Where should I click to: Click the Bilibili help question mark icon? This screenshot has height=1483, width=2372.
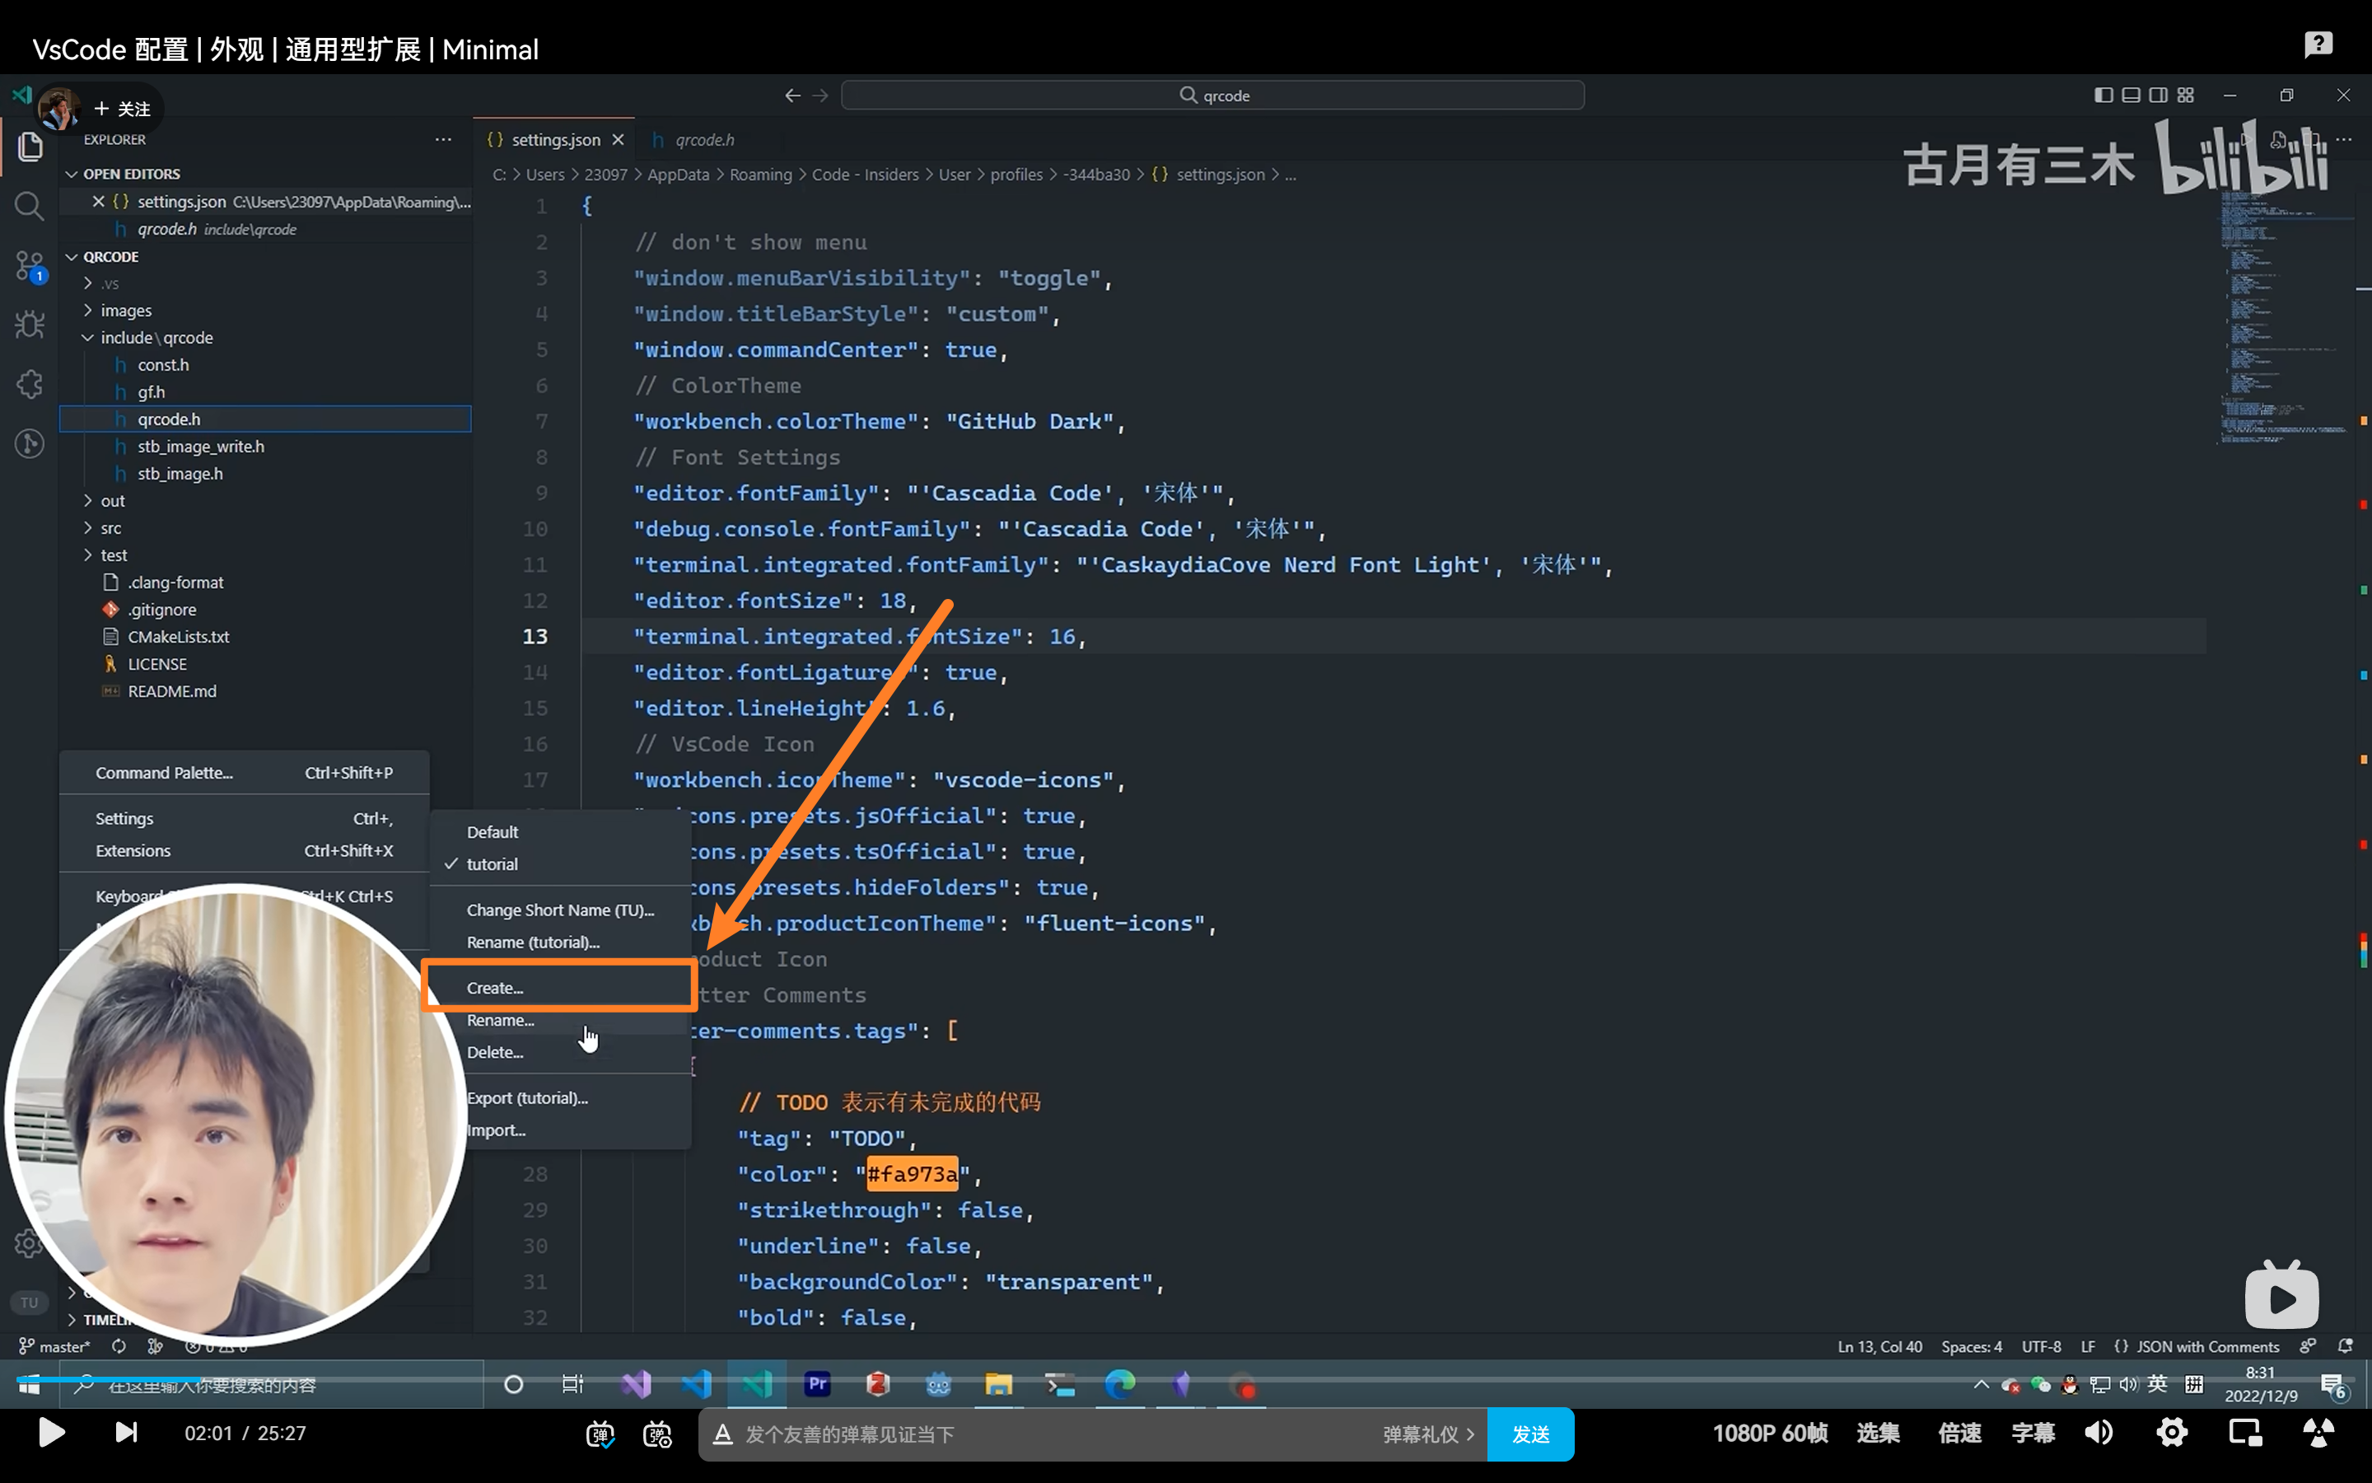(x=2318, y=44)
